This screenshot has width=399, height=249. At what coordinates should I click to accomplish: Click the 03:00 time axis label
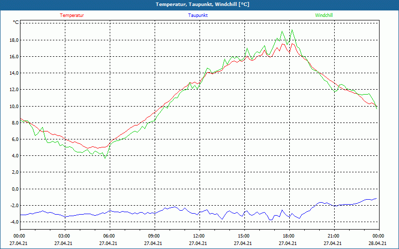[65, 236]
